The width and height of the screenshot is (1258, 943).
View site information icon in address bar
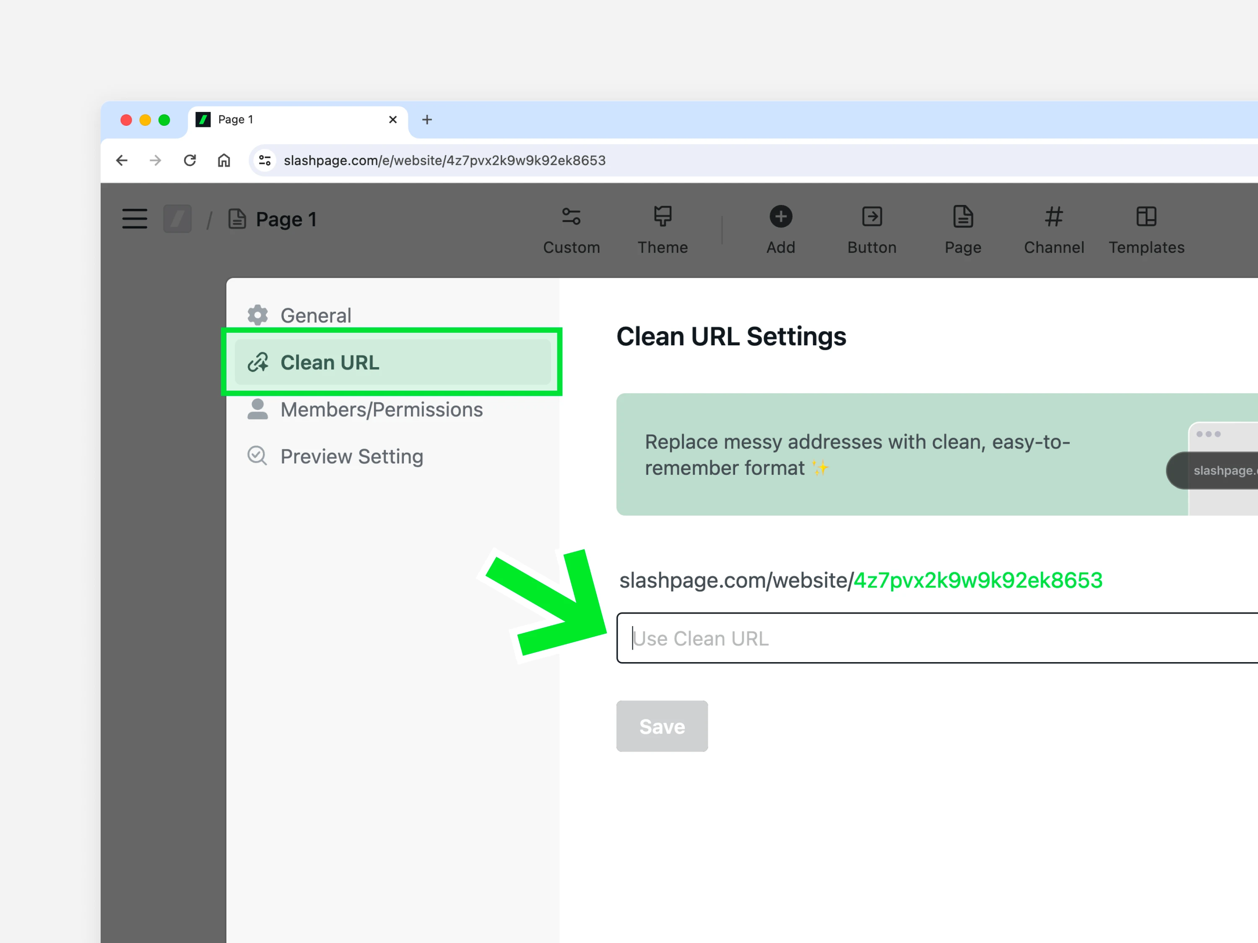pos(265,160)
